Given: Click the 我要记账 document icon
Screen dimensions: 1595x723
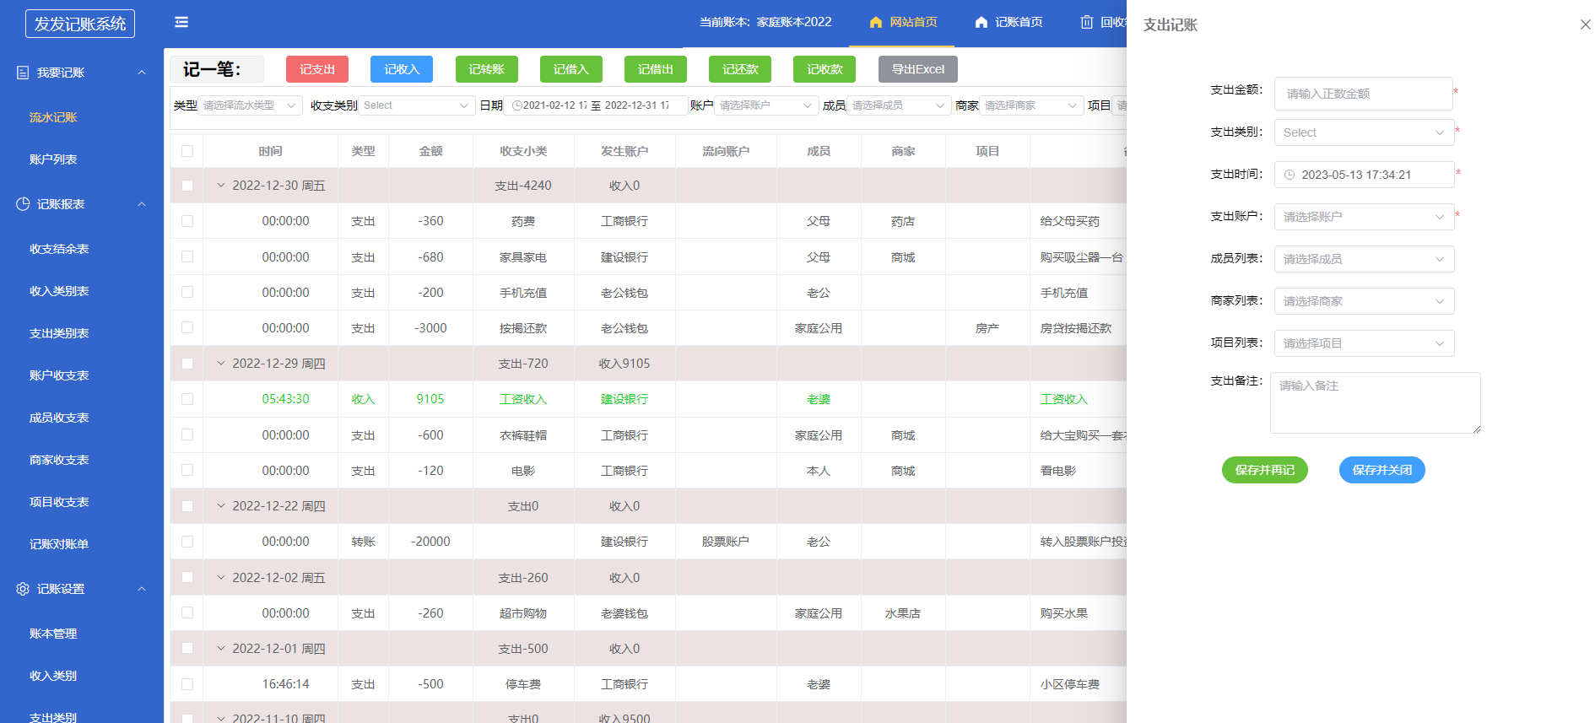Looking at the screenshot, I should pos(23,73).
